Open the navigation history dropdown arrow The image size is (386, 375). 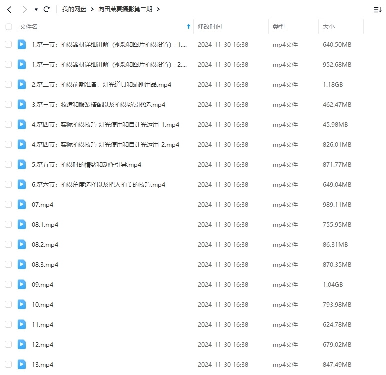pyautogui.click(x=36, y=10)
